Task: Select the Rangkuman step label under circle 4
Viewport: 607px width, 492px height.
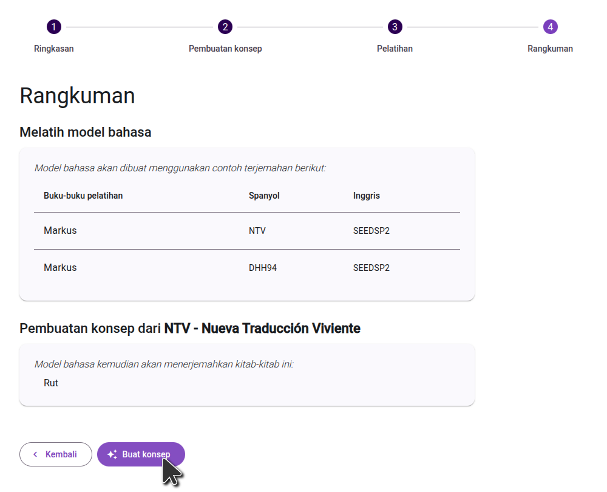Action: pos(550,49)
